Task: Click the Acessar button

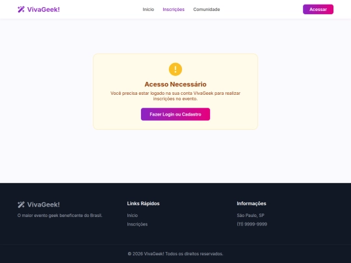Action: click(x=318, y=9)
